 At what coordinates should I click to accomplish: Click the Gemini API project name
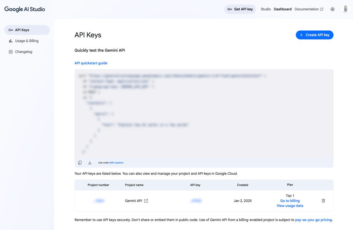coord(133,201)
